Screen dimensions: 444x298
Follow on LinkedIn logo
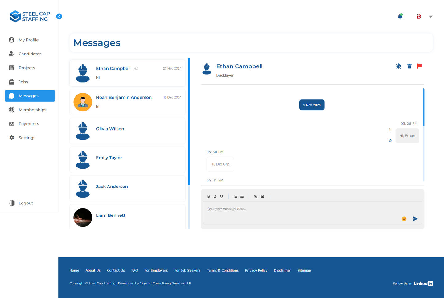423,284
